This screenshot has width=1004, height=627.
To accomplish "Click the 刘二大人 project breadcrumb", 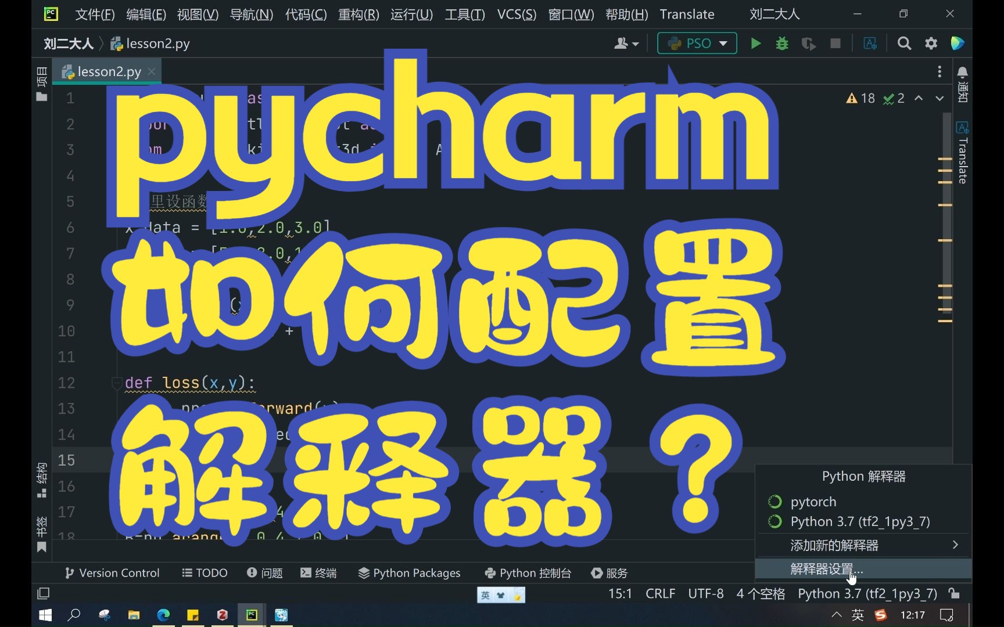I will (69, 44).
